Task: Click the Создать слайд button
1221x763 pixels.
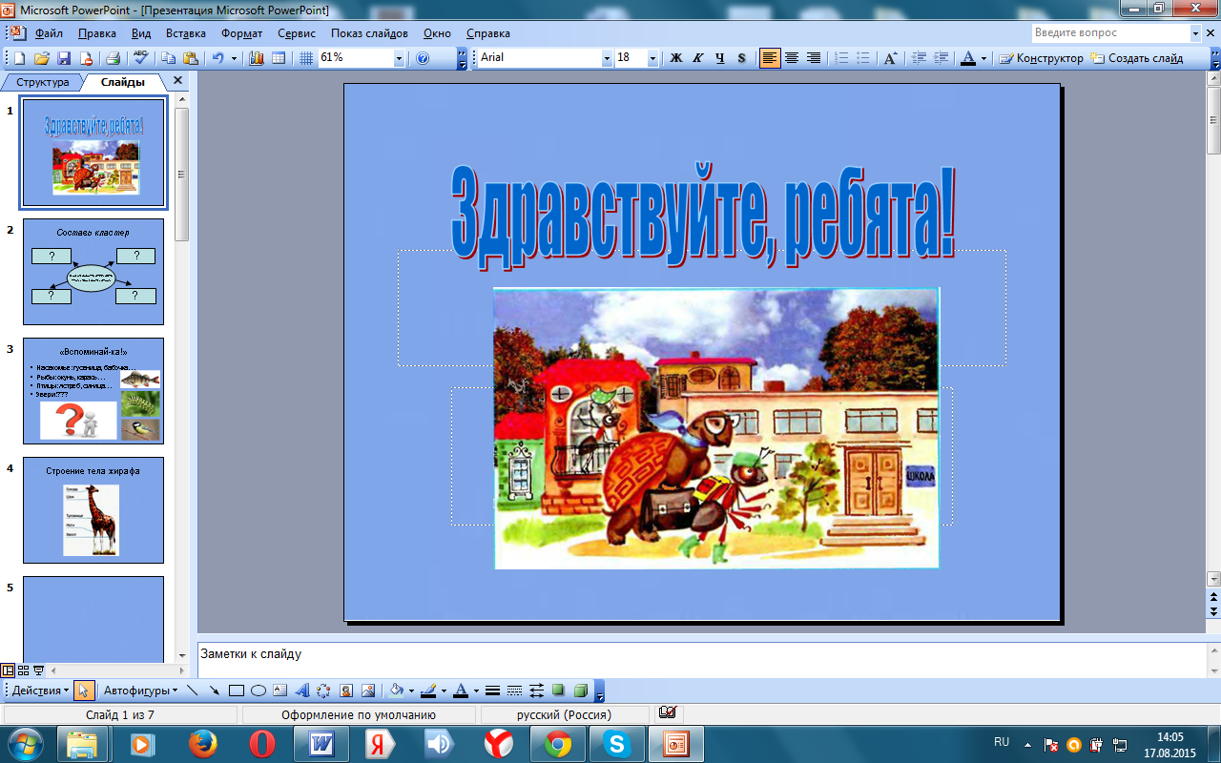Action: tap(1136, 58)
